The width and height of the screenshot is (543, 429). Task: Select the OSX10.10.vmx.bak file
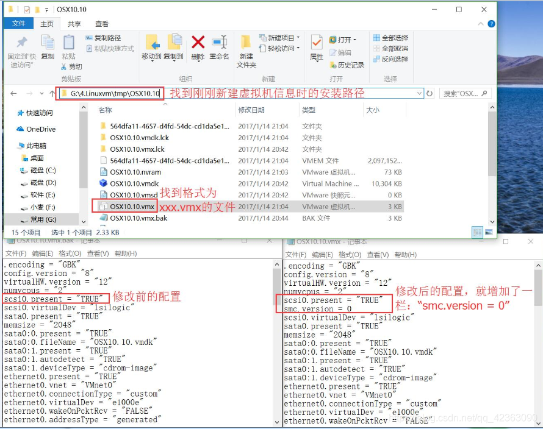click(x=138, y=218)
